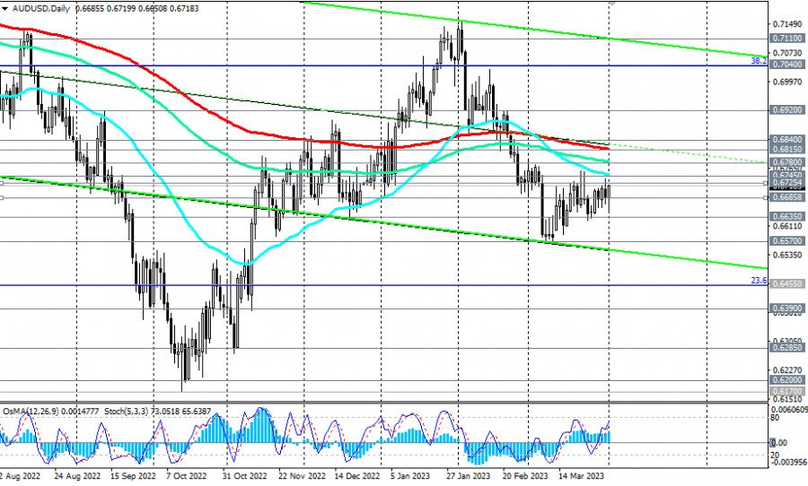Click the 23.6 Fibonacci level label
The width and height of the screenshot is (808, 486).
757,281
